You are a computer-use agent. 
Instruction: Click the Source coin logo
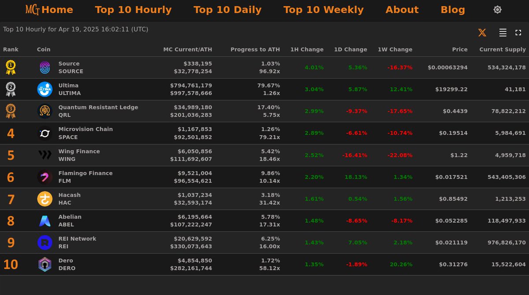(x=45, y=67)
